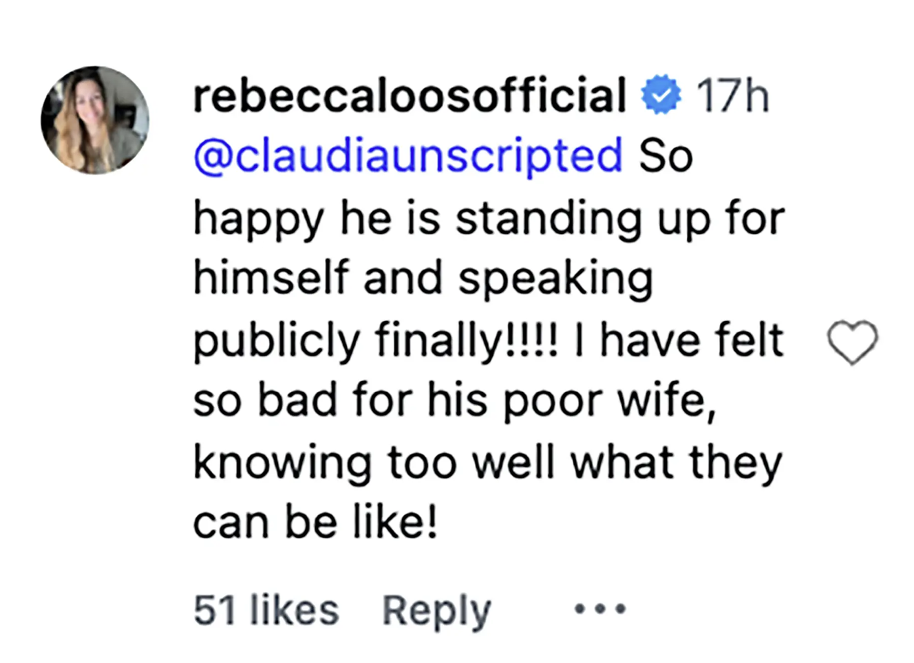Tap the heart outline beside the comment

[x=852, y=342]
